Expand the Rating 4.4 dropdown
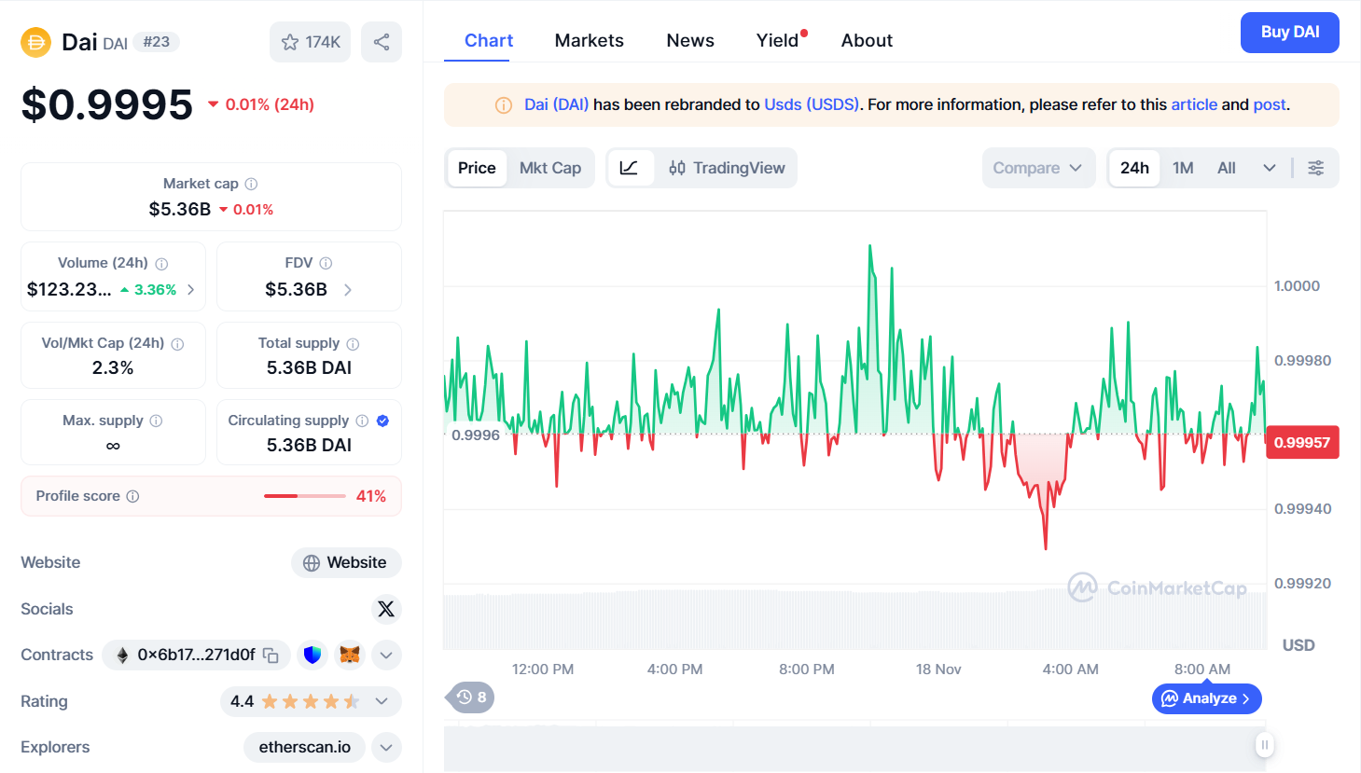Viewport: 1361px width, 773px height. [382, 701]
